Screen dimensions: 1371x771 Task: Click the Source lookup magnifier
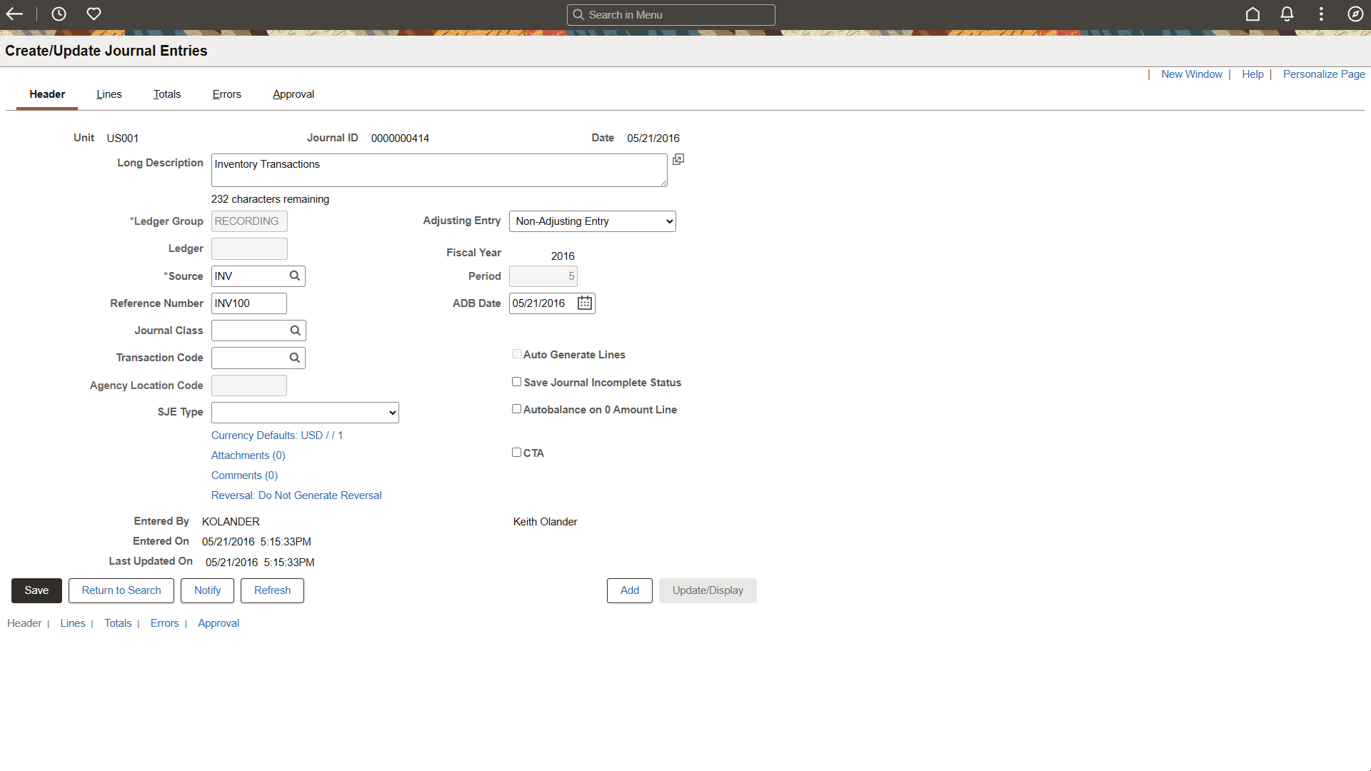coord(295,276)
